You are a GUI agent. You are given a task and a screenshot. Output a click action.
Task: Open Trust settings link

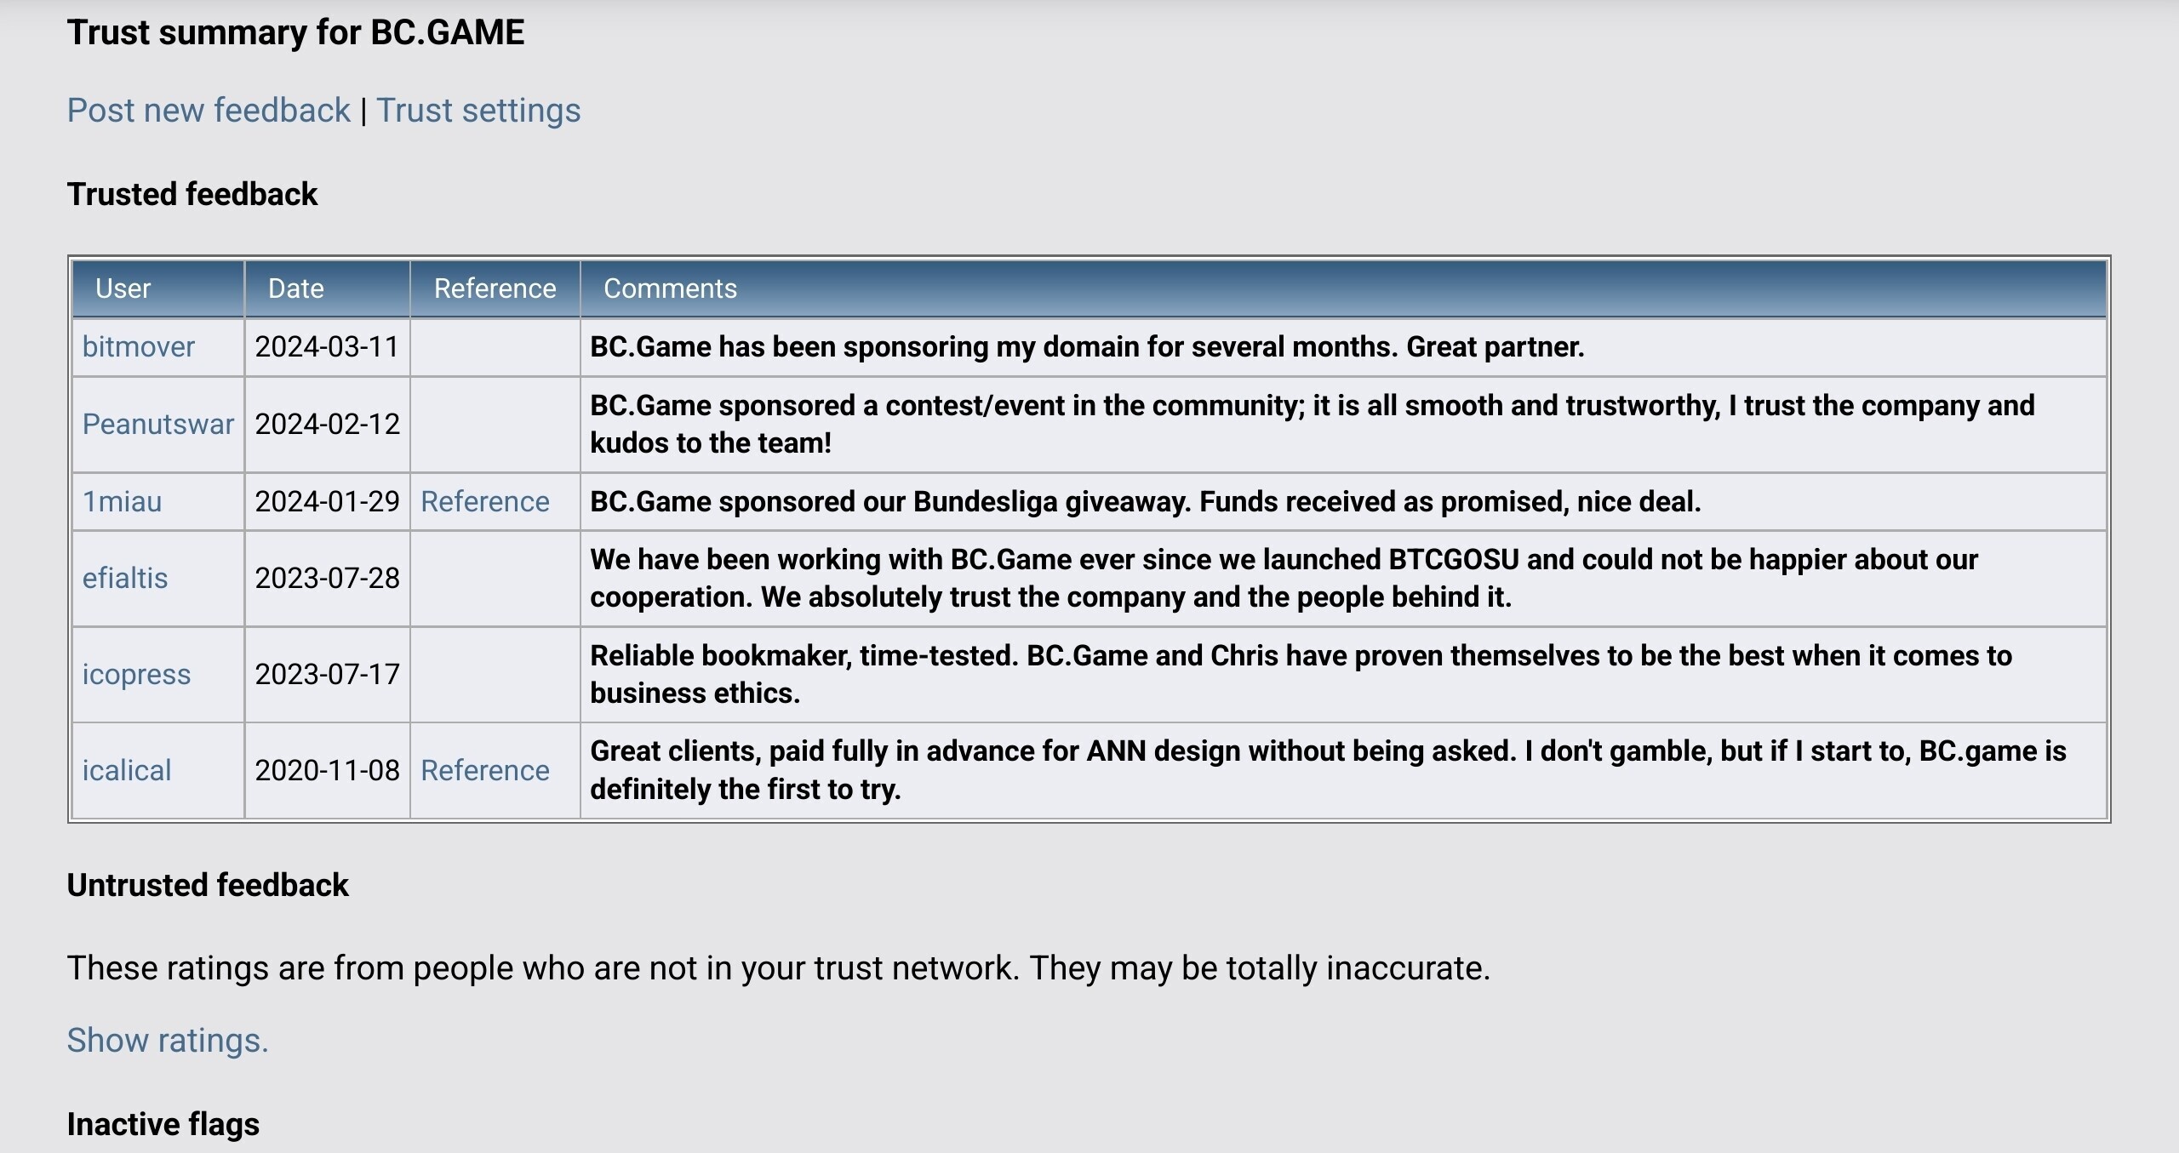[x=478, y=111]
